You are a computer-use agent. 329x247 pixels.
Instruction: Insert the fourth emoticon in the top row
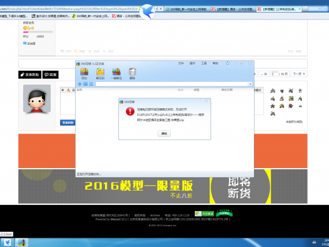[300, 90]
